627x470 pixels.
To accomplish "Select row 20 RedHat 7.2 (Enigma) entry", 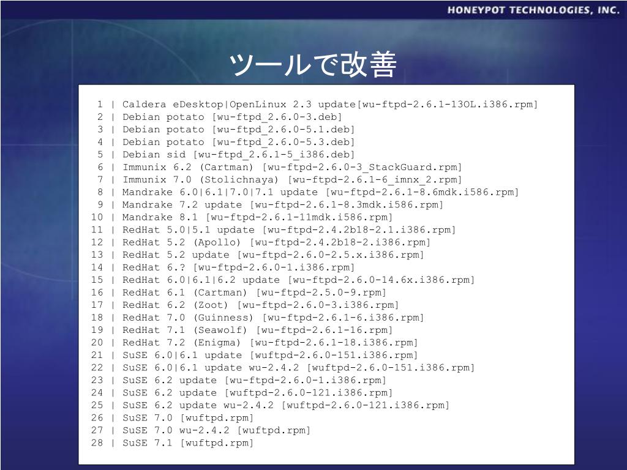I will (x=254, y=343).
